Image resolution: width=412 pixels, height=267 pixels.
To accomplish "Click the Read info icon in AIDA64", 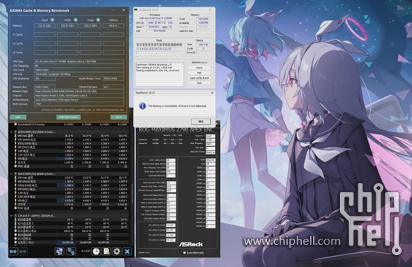I will click(52, 20).
